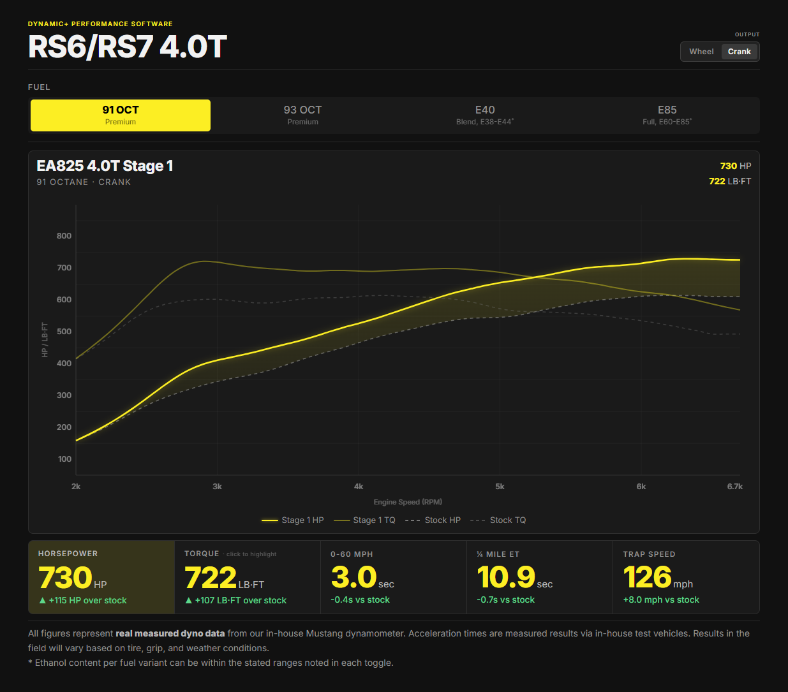This screenshot has width=788, height=692.
Task: Select the ¼ Mile ET 10.9 sec card
Action: (x=540, y=577)
